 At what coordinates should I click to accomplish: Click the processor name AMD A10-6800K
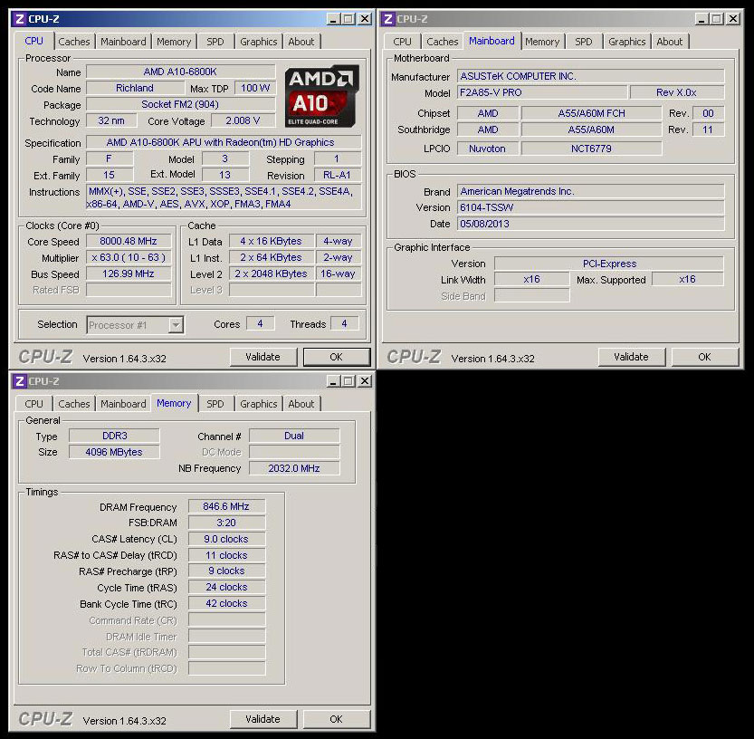pyautogui.click(x=180, y=72)
